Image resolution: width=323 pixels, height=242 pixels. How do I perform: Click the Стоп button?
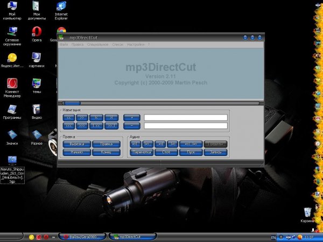[166, 152]
